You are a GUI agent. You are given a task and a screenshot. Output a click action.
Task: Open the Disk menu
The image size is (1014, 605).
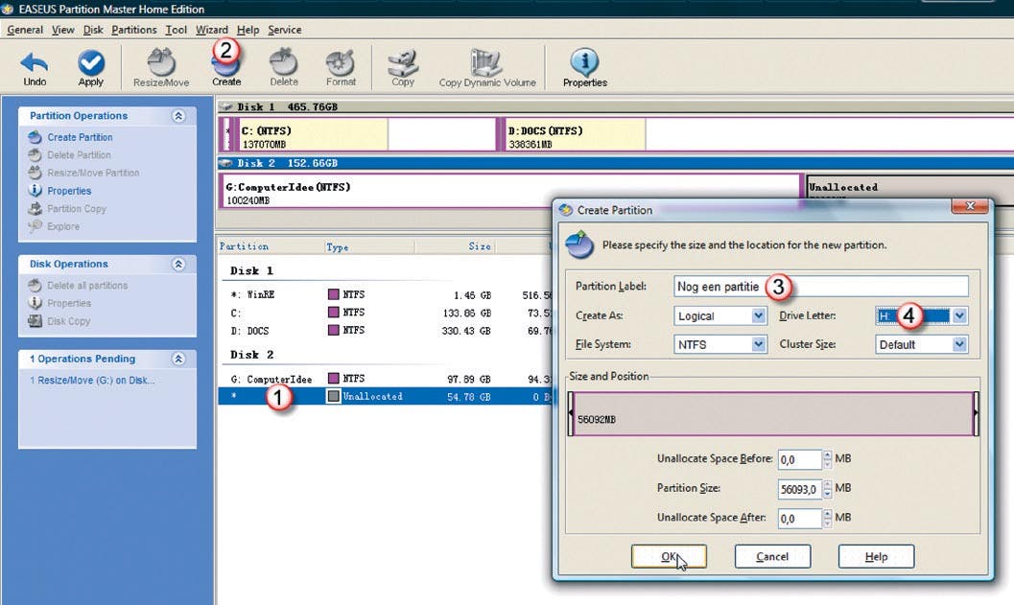click(x=93, y=30)
